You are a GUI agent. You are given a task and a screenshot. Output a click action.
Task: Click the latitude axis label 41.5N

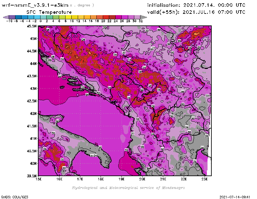pos(31,126)
